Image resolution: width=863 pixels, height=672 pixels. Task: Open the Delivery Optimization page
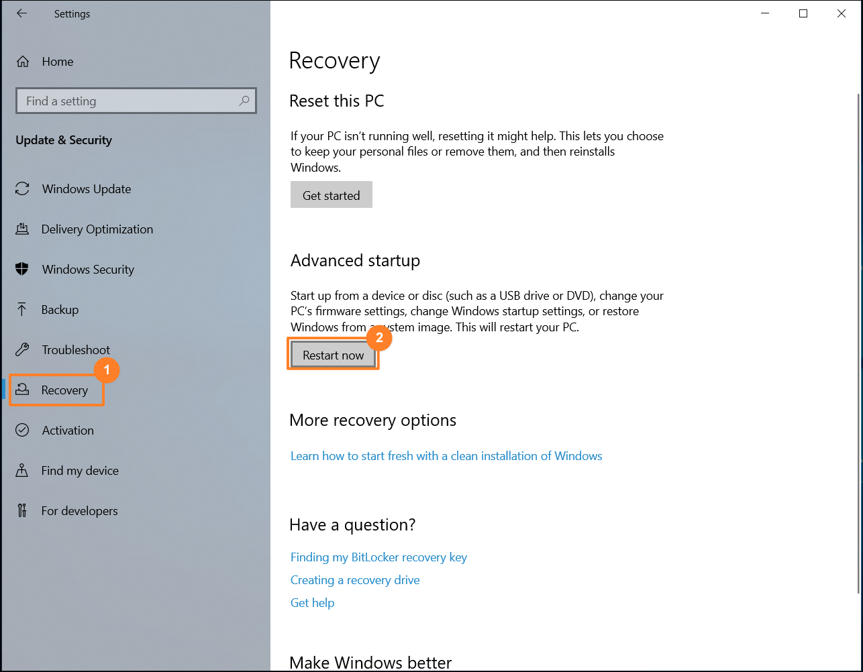[x=97, y=229]
